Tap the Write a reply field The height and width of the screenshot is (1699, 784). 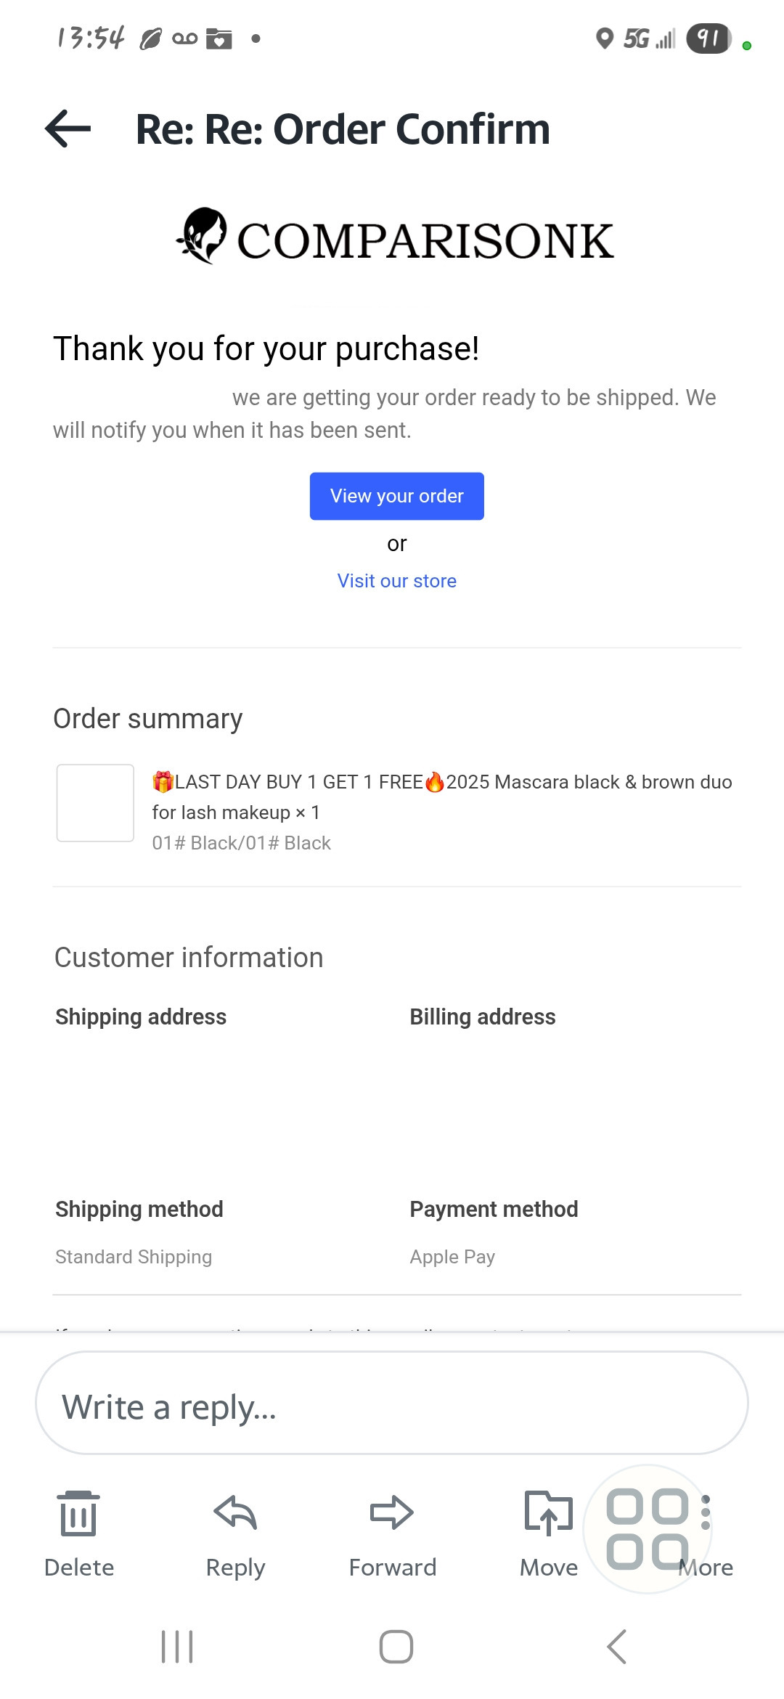click(x=392, y=1407)
